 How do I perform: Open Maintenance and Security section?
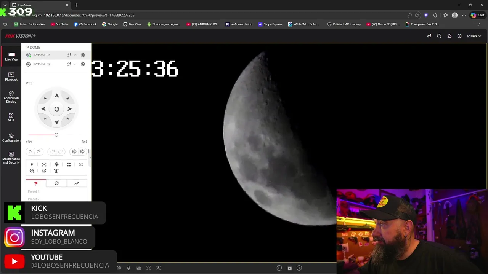click(11, 158)
